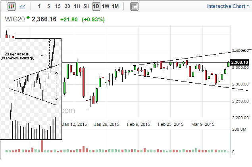Viewport: 252px width, 167px height.
Task: Select the 30 minute timeframe
Action: (x=67, y=6)
